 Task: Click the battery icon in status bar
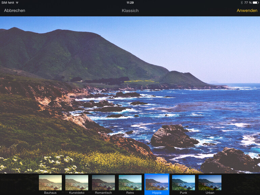256,2
